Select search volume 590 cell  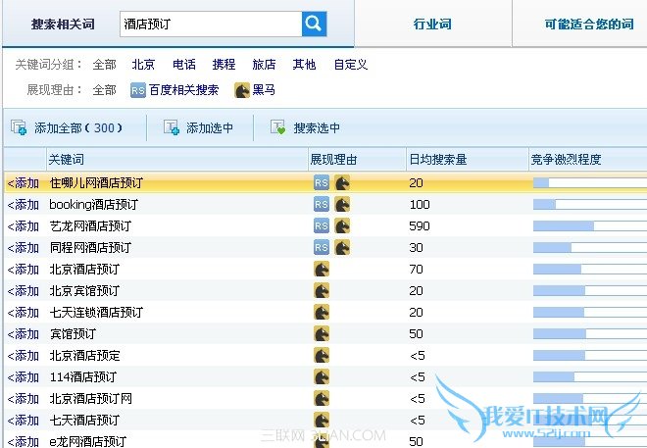coord(420,226)
